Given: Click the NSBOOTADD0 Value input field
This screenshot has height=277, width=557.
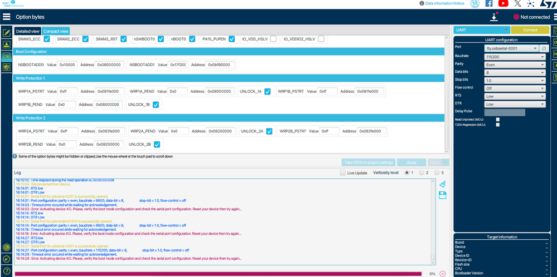Looking at the screenshot, I should (x=67, y=65).
